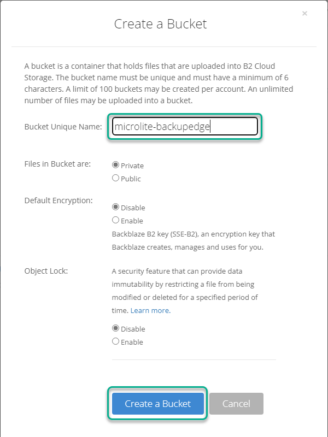Click the Files in Bucket are label

coord(57,164)
